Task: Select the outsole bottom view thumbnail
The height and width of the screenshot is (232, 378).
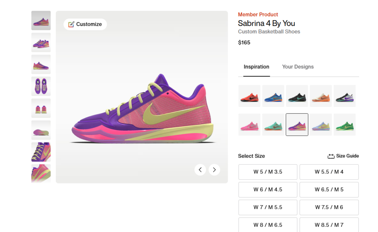Action: click(41, 130)
